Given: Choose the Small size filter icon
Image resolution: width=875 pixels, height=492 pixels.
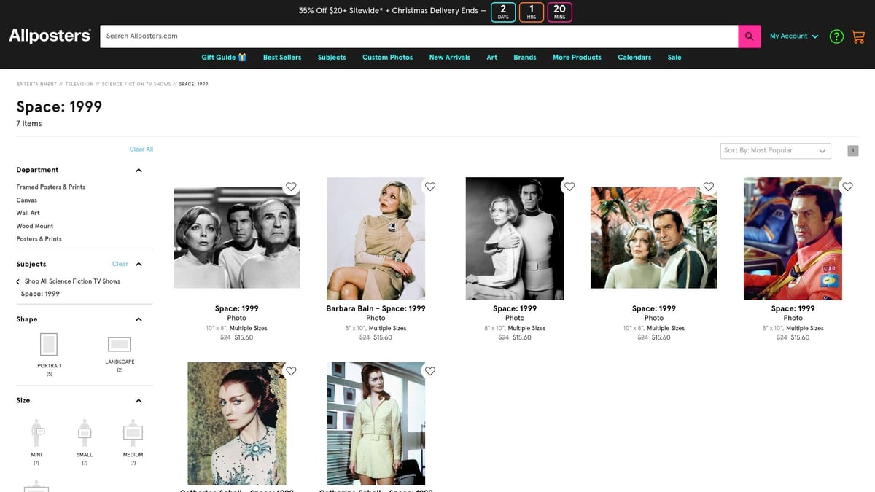Looking at the screenshot, I should pyautogui.click(x=85, y=433).
